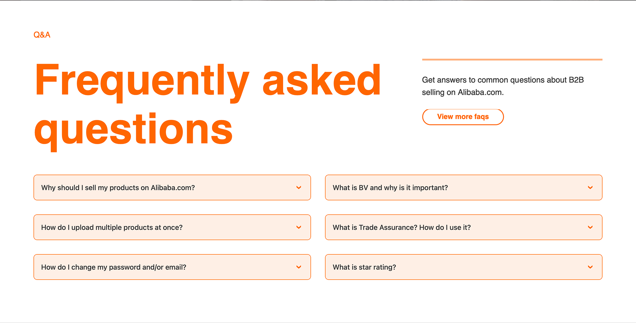Click the 'B2B' word in description text
Image resolution: width=636 pixels, height=323 pixels.
[576, 80]
